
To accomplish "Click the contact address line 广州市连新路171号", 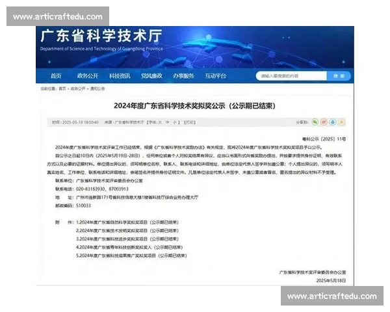I will pos(137,198).
